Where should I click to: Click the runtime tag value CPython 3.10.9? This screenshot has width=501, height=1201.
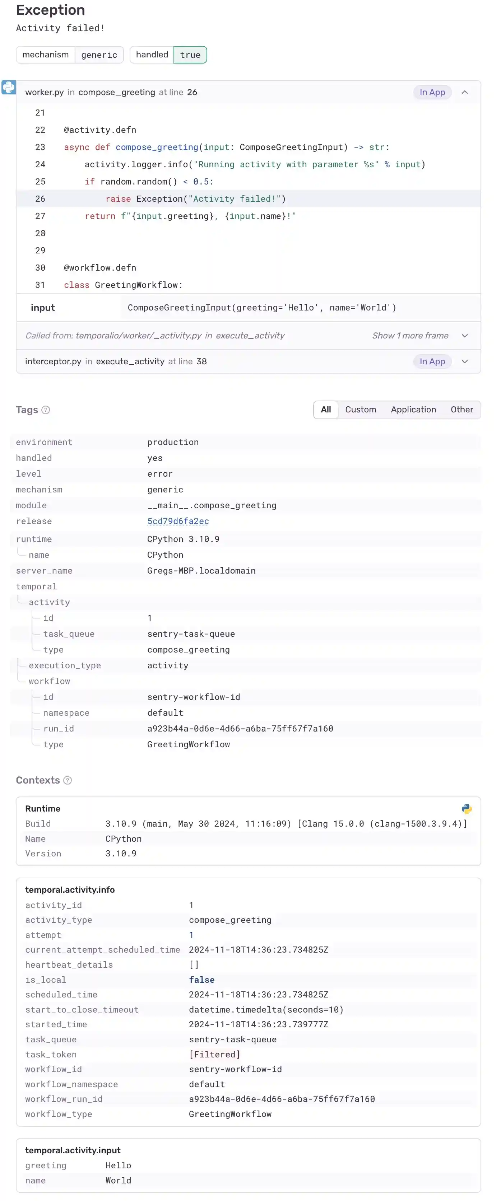coord(183,539)
